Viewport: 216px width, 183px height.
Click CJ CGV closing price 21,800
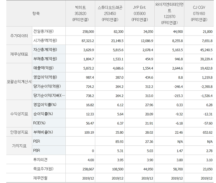pos(207,32)
